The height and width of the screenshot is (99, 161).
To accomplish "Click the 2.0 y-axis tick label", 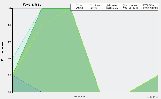I will pos(9,59).
